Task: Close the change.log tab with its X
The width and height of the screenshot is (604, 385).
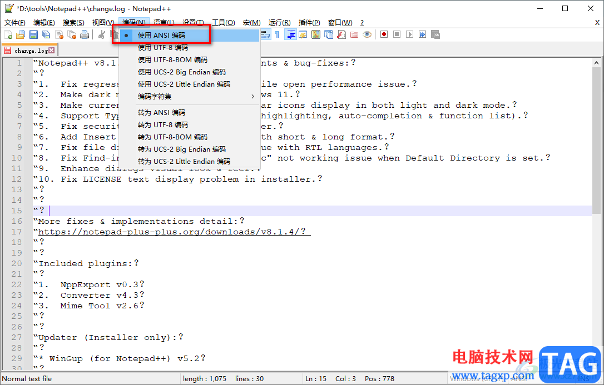Action: (52, 51)
